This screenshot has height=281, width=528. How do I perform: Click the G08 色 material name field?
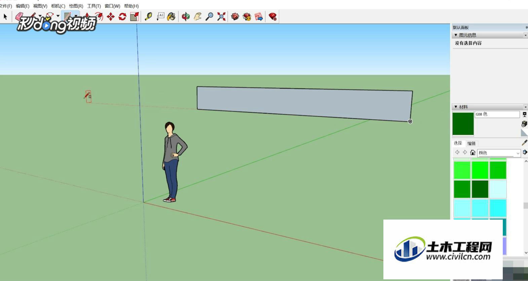497,114
